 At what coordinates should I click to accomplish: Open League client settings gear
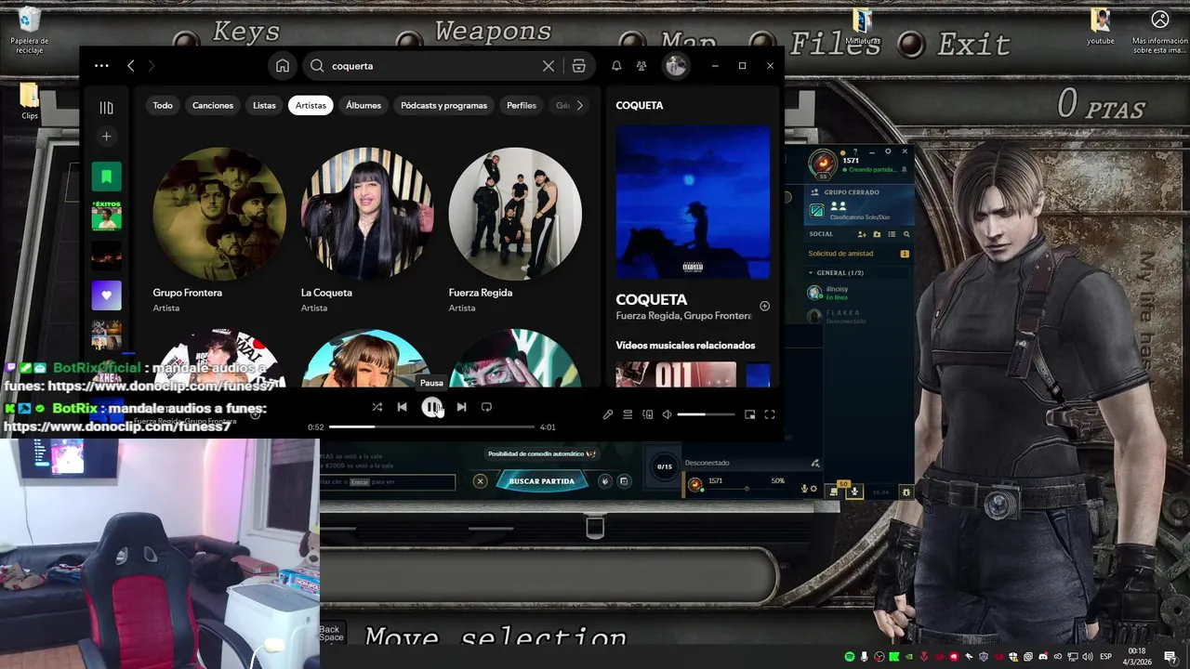pos(888,151)
